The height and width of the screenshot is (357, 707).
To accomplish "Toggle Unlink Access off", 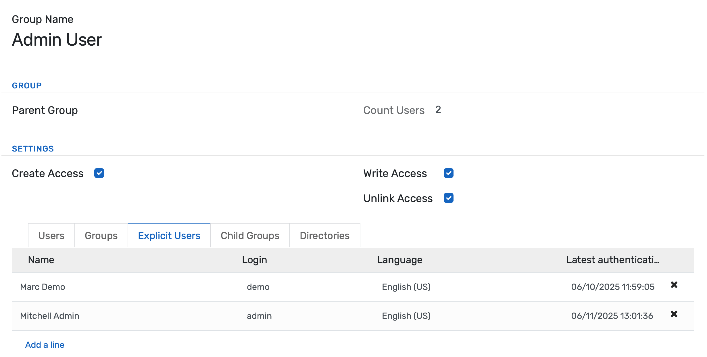I will (449, 198).
